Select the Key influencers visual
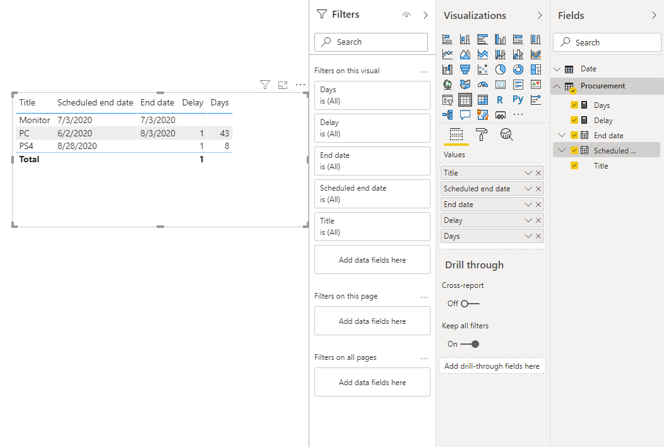664x447 pixels. pos(536,100)
